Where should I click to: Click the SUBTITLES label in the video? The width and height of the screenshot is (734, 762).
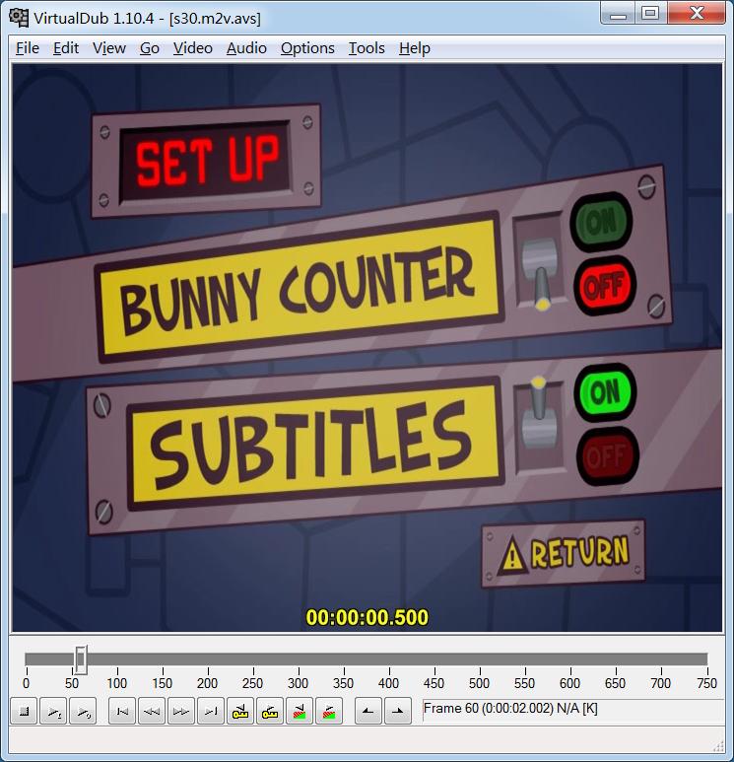(314, 444)
